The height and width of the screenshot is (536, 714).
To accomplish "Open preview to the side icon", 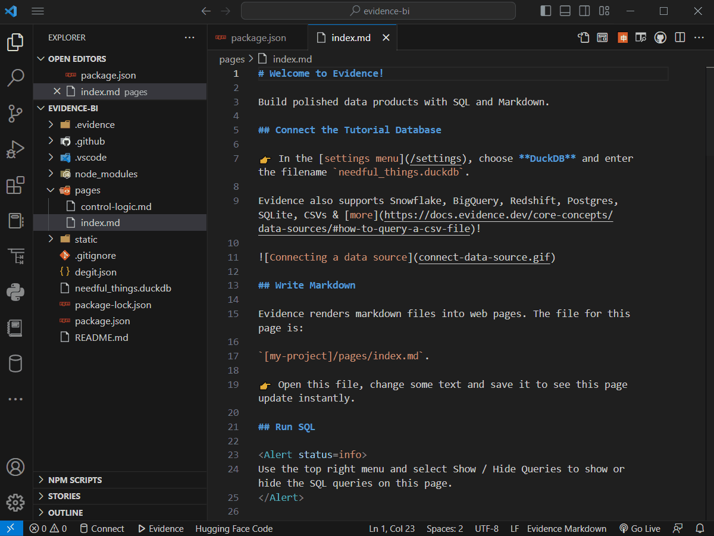I will coord(641,37).
